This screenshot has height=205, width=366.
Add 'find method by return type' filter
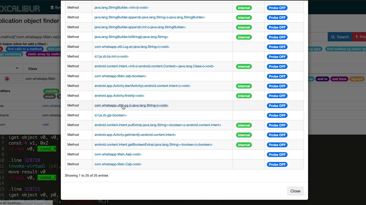click(x=345, y=49)
